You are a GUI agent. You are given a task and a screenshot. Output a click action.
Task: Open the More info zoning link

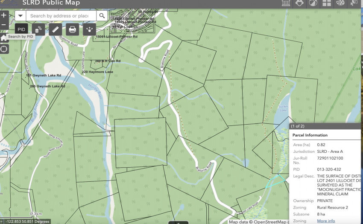click(x=326, y=221)
